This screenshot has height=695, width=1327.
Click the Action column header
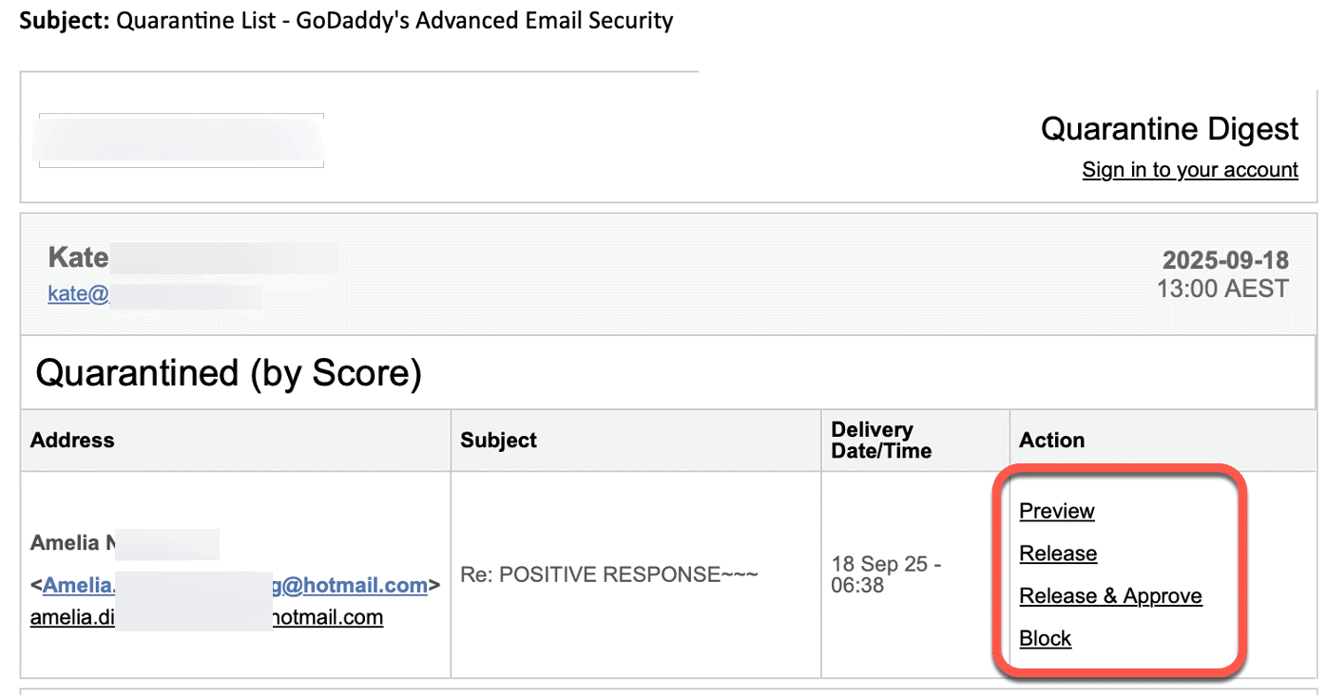pyautogui.click(x=1051, y=441)
